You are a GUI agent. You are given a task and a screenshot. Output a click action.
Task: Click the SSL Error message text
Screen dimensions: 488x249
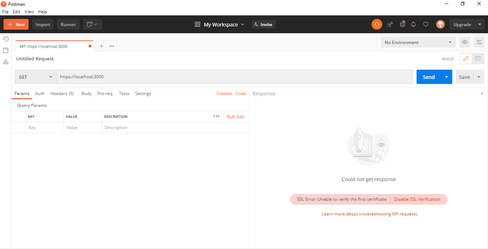342,199
